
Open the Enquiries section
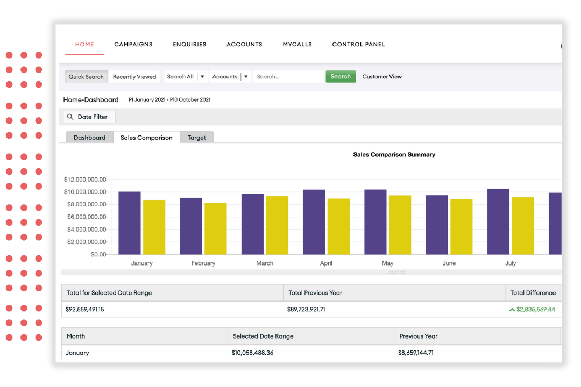pyautogui.click(x=189, y=44)
